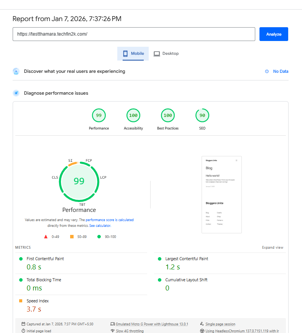Screen dimensions: 302x333
Task: Click the red triangle 0–49 legend icon
Action: [46, 236]
